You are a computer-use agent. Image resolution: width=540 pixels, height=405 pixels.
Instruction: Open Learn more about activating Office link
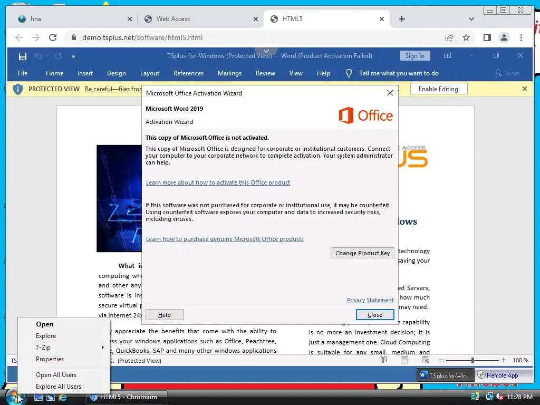(218, 182)
